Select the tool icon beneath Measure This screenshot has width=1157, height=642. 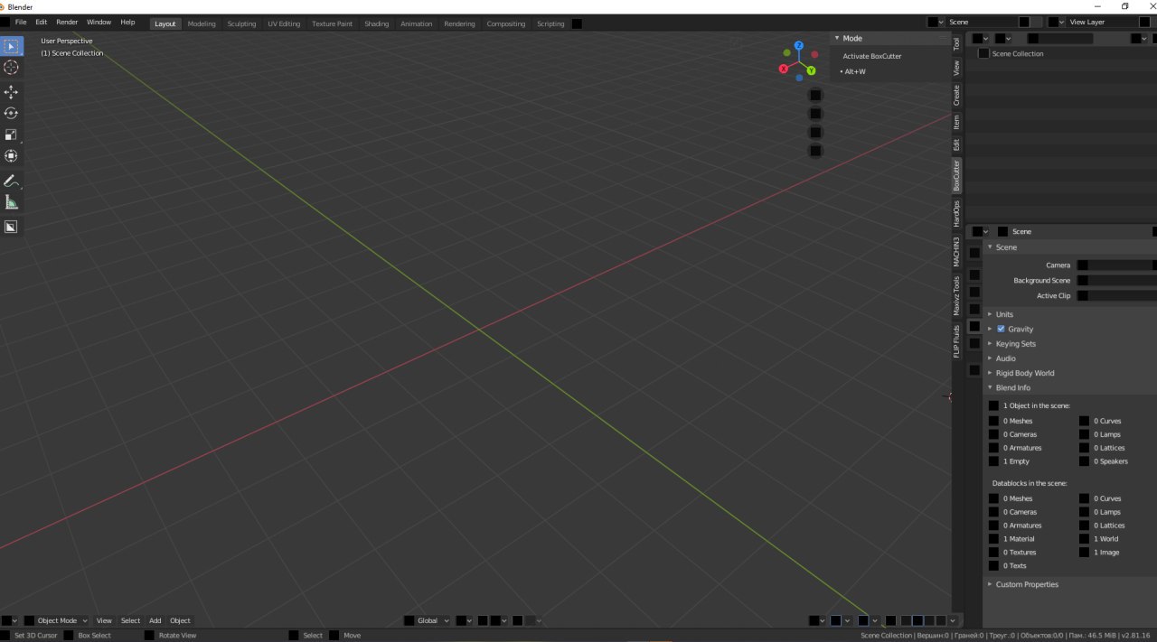pos(12,227)
